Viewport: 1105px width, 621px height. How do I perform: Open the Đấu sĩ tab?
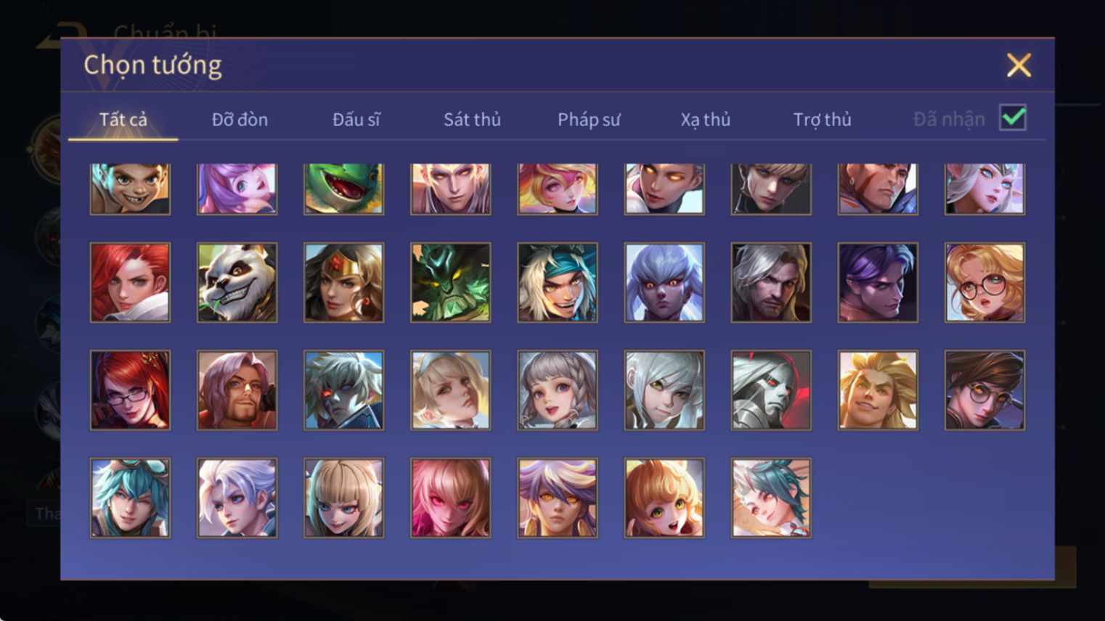click(x=356, y=120)
